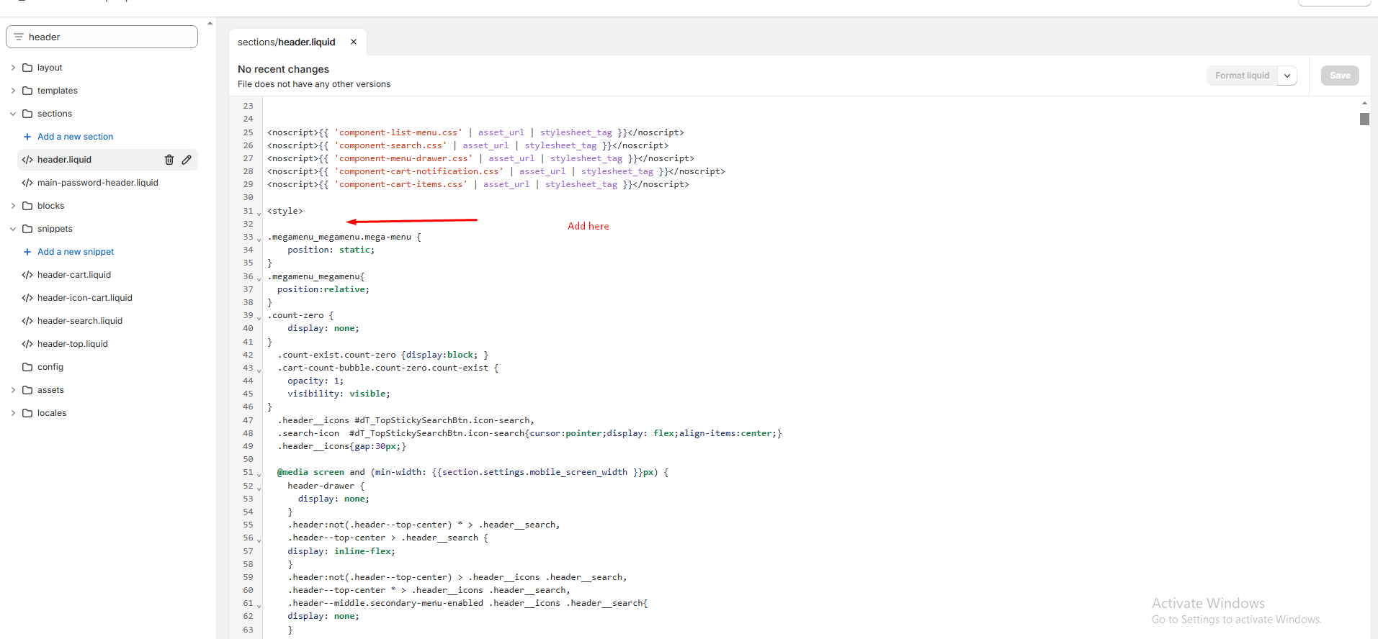Fold the .count-zero rule at line 39

259,317
